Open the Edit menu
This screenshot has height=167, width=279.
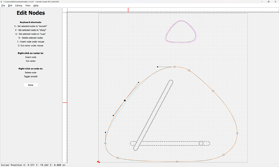[x=10, y=6]
